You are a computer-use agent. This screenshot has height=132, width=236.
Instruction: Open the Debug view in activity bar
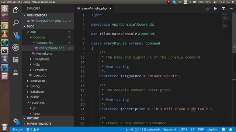(15, 47)
